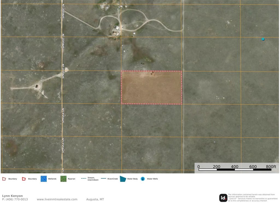Click the Water Wells legend label

[x=152, y=179]
